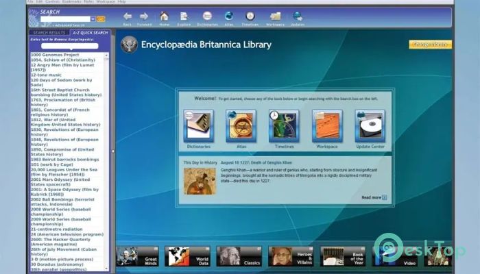Image resolution: width=480 pixels, height=274 pixels.
Task: Click the sidebar collapse splitter handle
Action: 113,151
